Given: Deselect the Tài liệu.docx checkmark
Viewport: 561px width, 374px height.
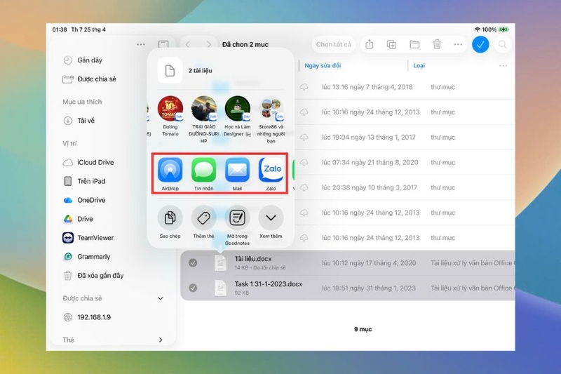Looking at the screenshot, I should point(193,262).
